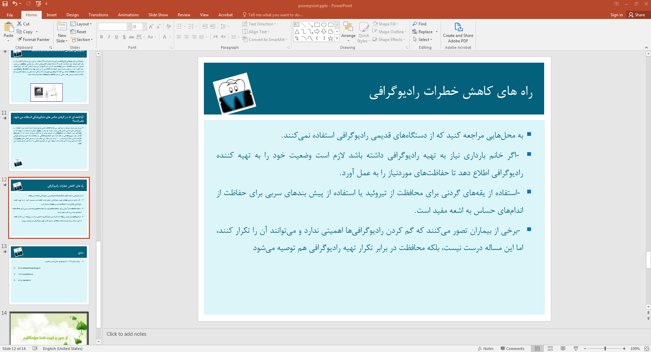Open the Select dropdown in the Editing group
Image resolution: width=651 pixels, height=352 pixels.
point(422,39)
